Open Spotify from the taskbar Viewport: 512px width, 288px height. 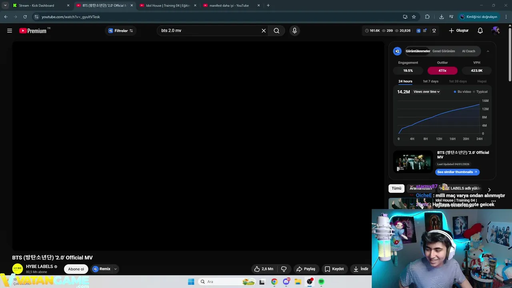(x=321, y=282)
